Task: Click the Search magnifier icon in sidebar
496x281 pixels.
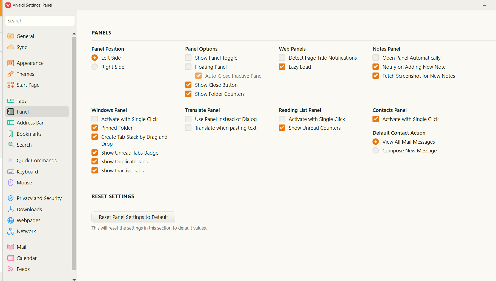Action: 11,144
